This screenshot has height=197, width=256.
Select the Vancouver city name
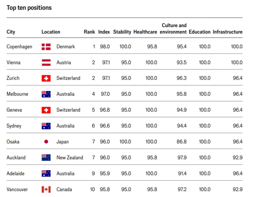coord(17,189)
